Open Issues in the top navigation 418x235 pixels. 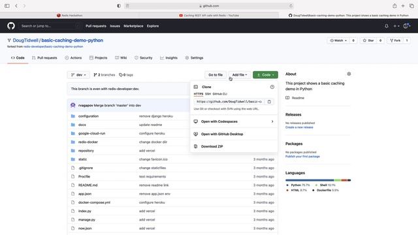coord(115,26)
